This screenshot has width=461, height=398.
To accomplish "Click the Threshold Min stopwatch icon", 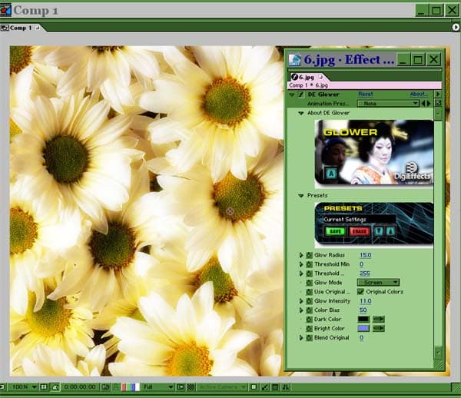I will pos(309,264).
